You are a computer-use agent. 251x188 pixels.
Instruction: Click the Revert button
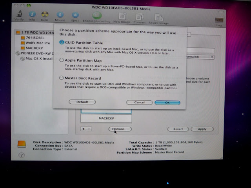(x=178, y=129)
